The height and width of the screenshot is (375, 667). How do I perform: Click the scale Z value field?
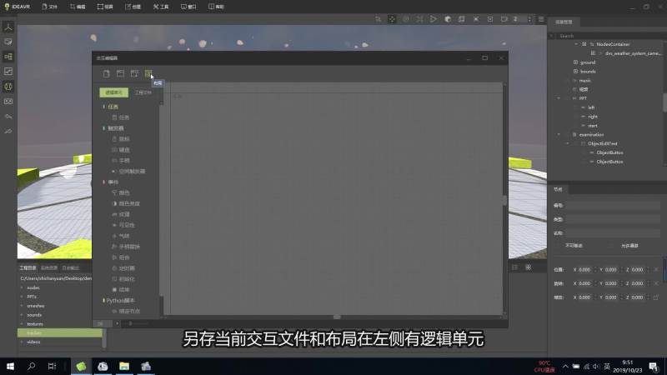pyautogui.click(x=637, y=297)
